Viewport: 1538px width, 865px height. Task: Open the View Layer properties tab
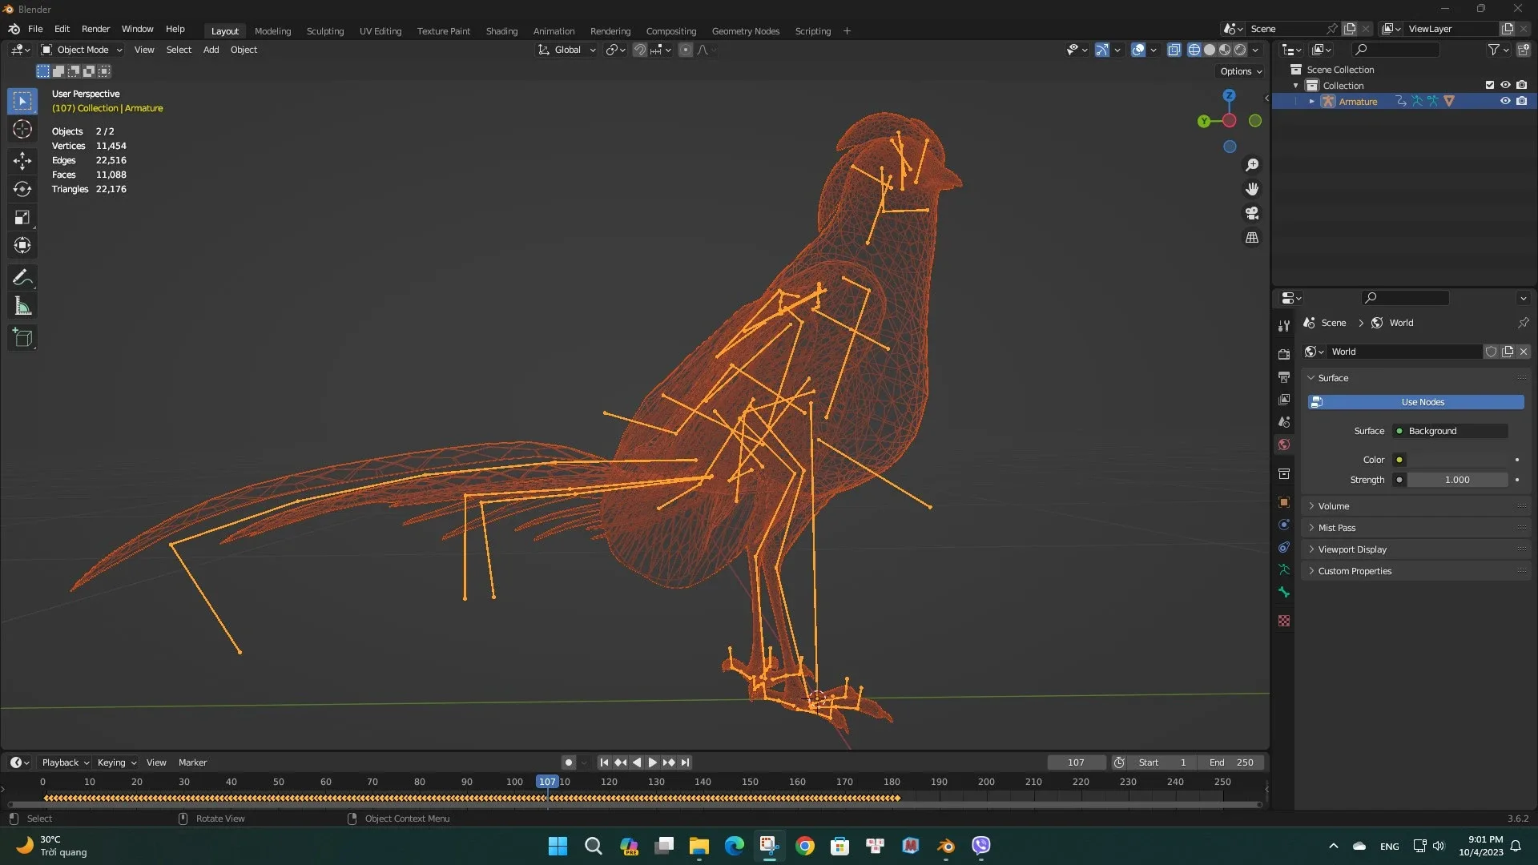(1284, 399)
